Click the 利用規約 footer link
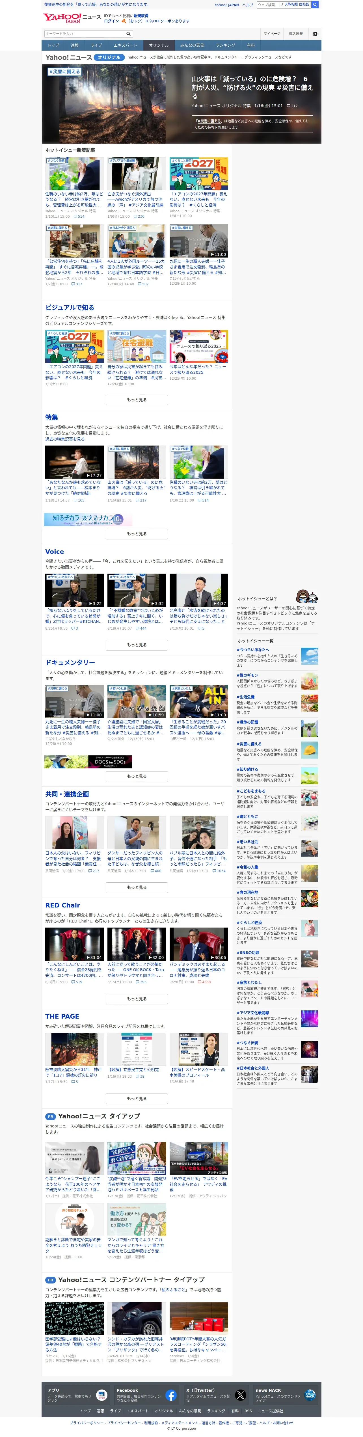This screenshot has height=1437, width=363. pyautogui.click(x=151, y=1423)
